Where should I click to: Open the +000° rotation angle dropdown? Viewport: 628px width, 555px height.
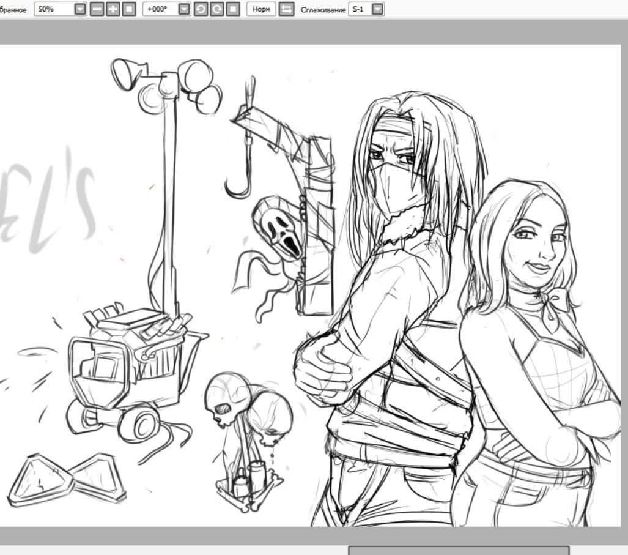click(x=184, y=9)
